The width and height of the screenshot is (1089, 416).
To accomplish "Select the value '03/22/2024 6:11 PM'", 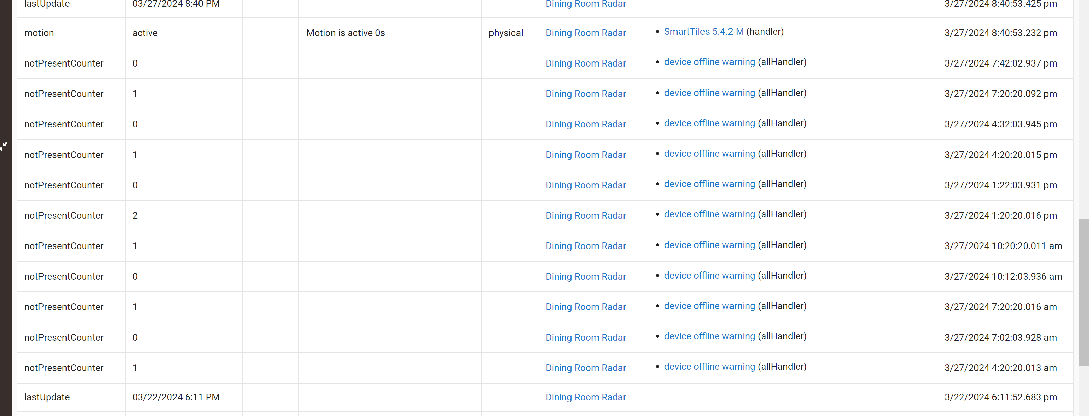I will 176,397.
